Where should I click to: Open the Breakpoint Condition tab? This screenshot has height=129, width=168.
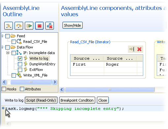pos(77,100)
